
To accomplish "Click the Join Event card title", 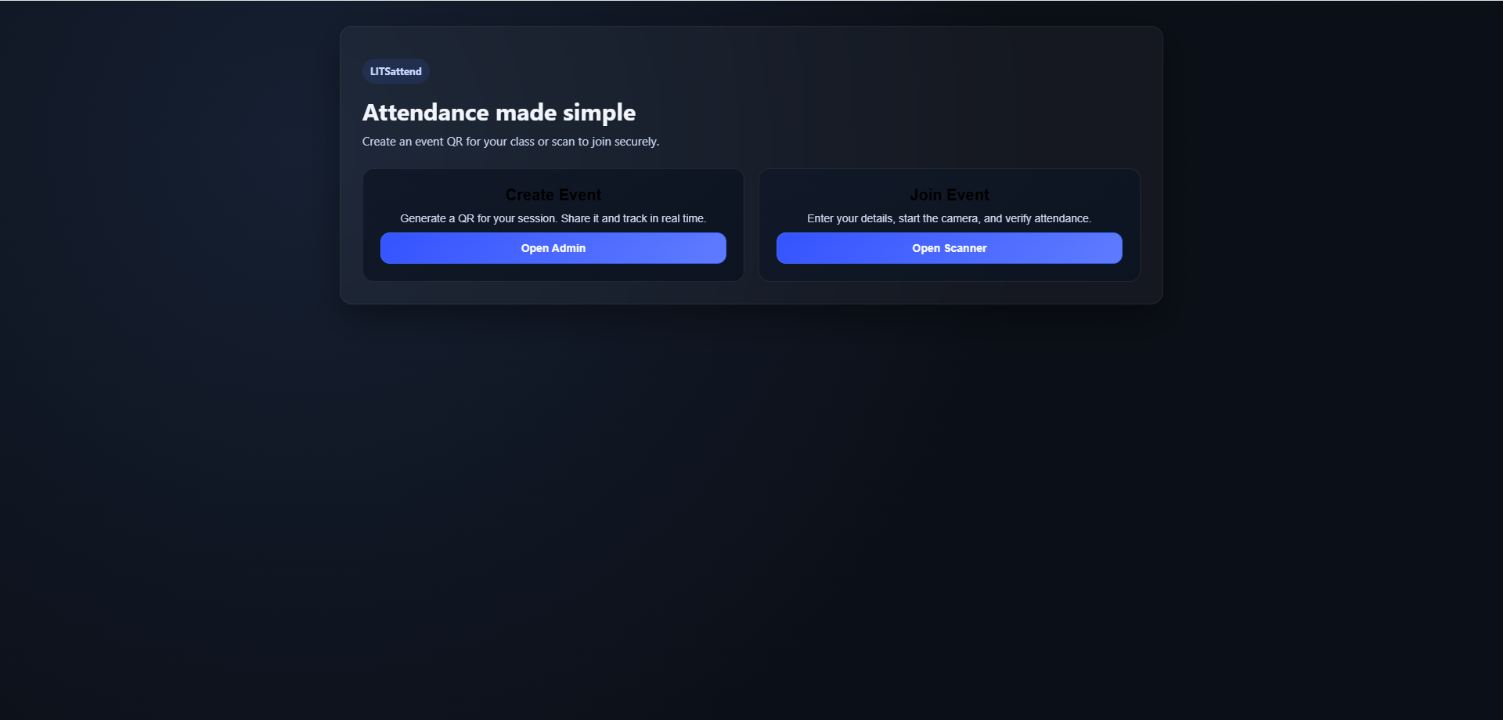I will click(x=949, y=195).
